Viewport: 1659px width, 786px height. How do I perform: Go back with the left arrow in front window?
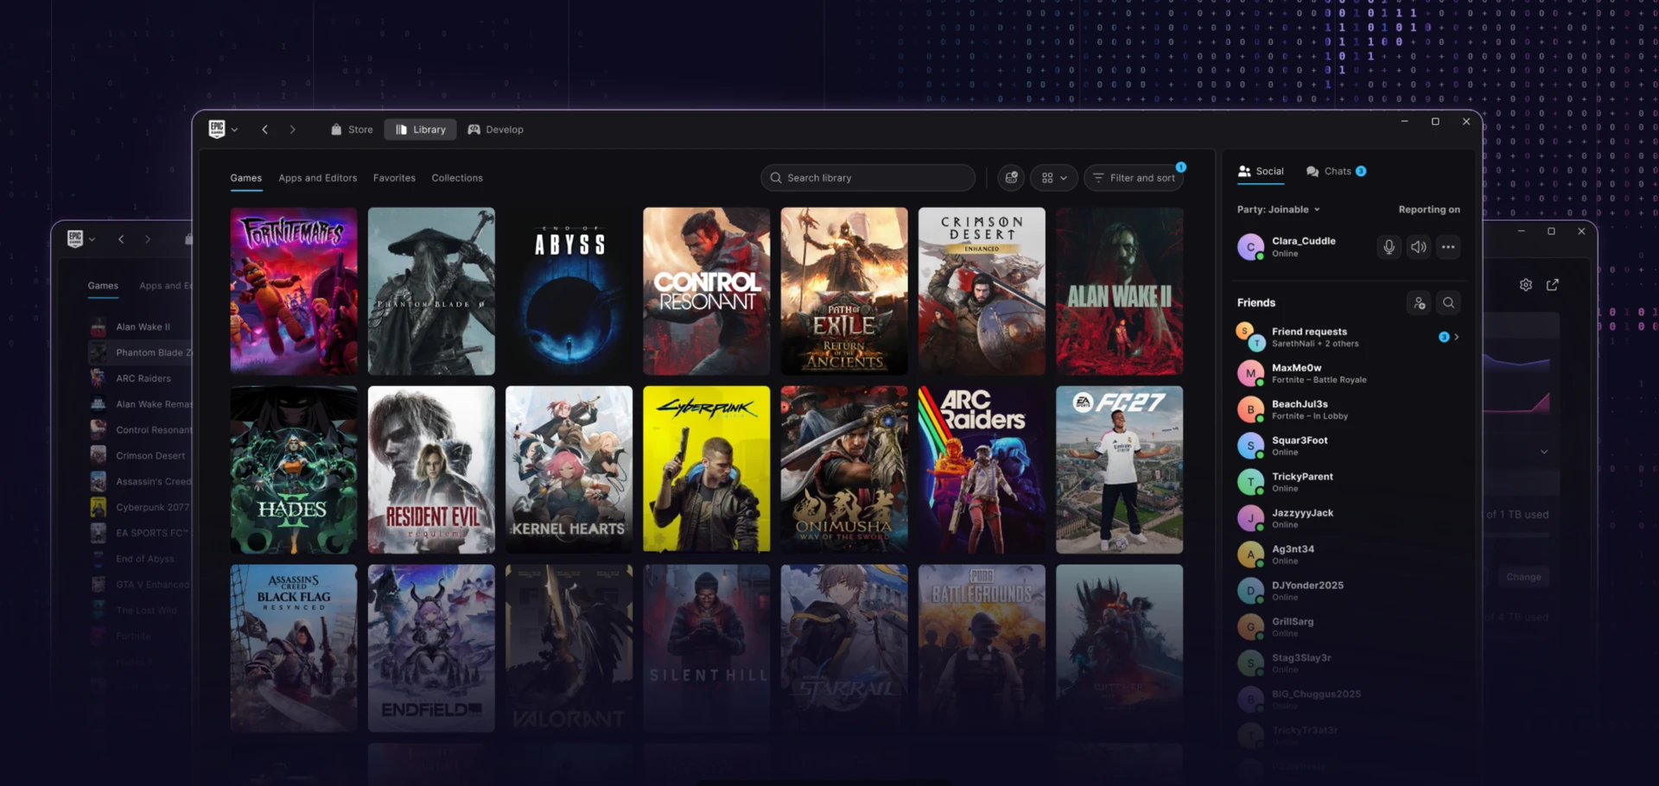265,130
